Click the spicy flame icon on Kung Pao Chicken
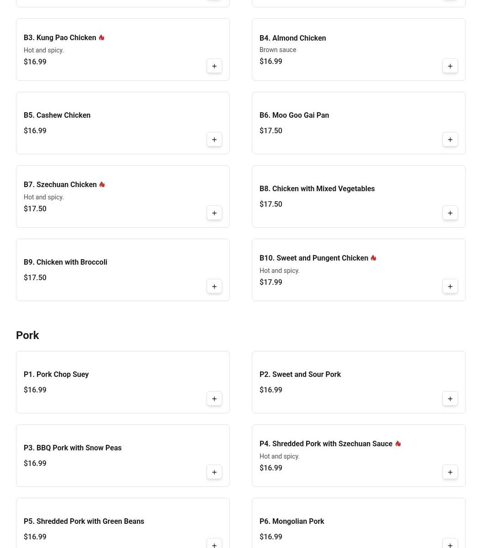Viewport: 479px width, 548px height. [102, 37]
